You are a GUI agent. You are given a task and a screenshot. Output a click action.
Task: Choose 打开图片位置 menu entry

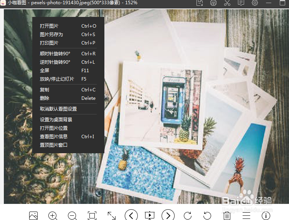tap(68, 128)
